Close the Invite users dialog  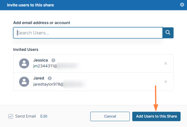point(181,5)
